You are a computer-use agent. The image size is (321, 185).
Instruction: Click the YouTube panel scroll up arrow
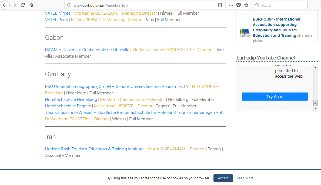tap(316, 68)
